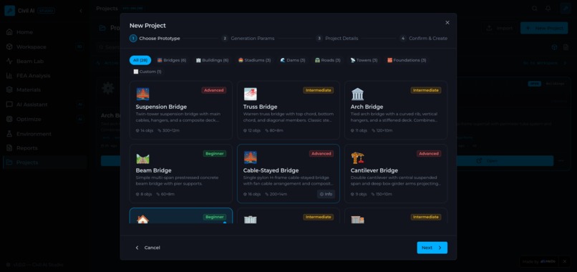Select the Cantilever Bridge card title

[374, 170]
